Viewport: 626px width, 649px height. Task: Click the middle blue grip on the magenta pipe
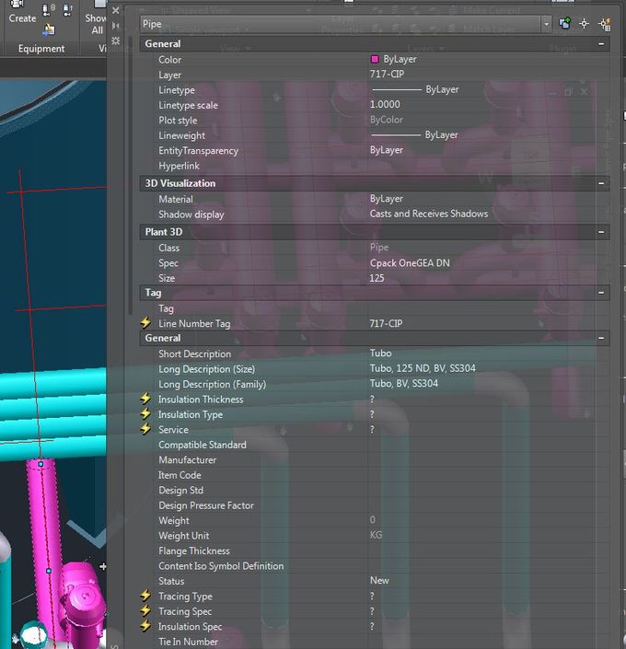(49, 571)
